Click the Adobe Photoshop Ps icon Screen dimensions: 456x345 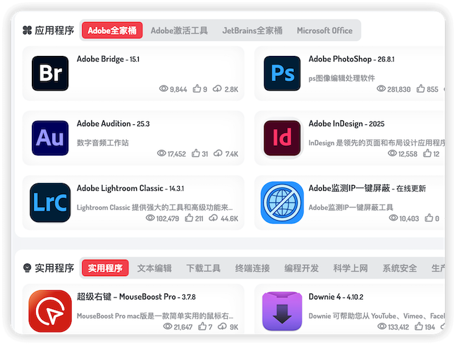[282, 73]
